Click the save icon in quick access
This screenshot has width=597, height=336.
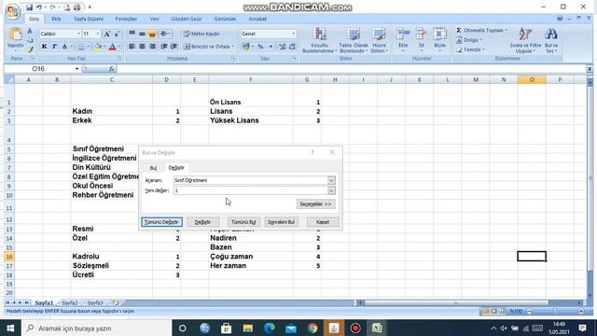click(x=29, y=7)
